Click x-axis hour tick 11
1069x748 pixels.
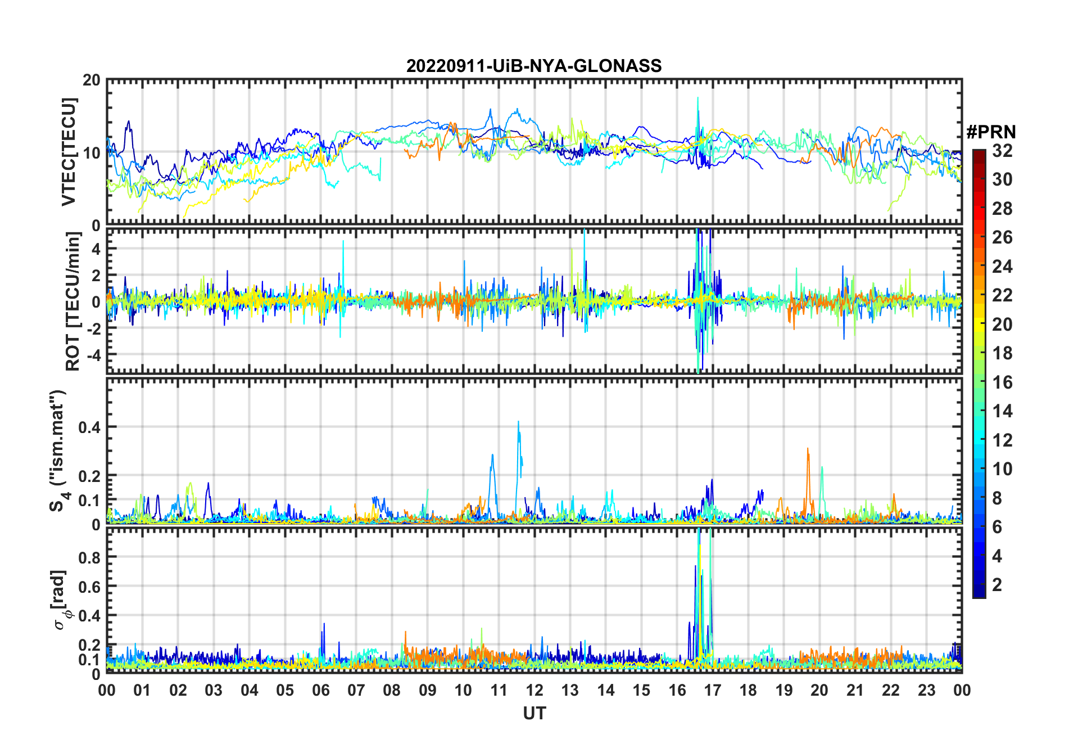point(499,690)
